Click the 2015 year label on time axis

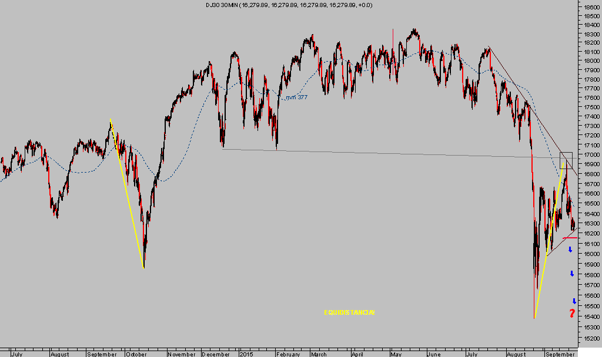click(x=246, y=354)
